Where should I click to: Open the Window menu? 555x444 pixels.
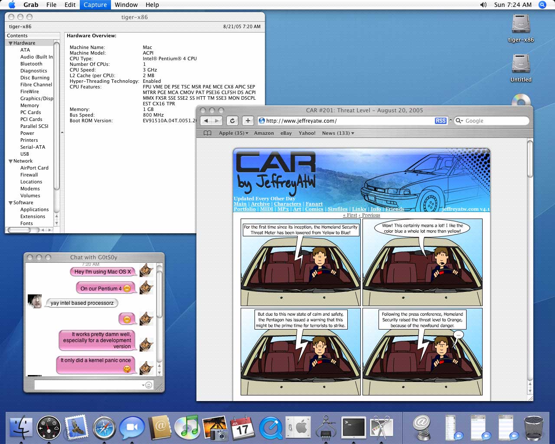click(126, 5)
